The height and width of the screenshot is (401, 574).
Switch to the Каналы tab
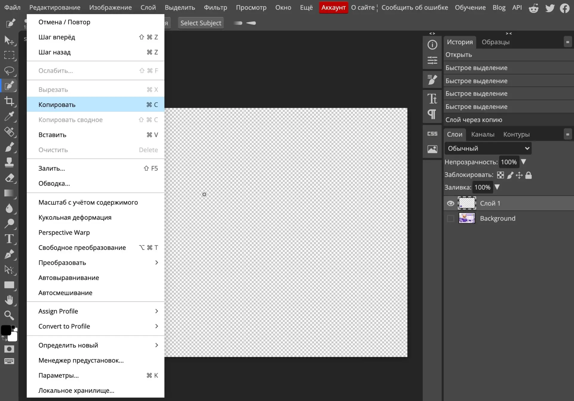pos(483,134)
